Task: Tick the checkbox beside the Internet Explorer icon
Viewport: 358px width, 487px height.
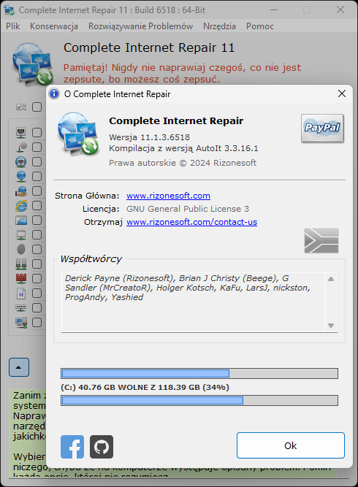Action: (x=37, y=206)
